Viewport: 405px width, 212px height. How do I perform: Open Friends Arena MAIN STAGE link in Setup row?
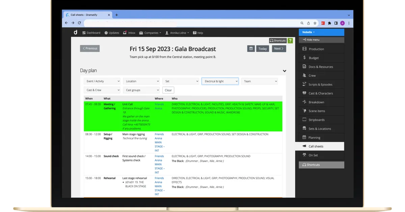(160, 142)
